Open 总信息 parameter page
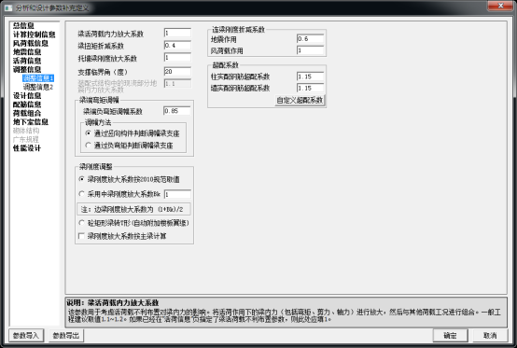This screenshot has width=517, height=348. tap(23, 26)
